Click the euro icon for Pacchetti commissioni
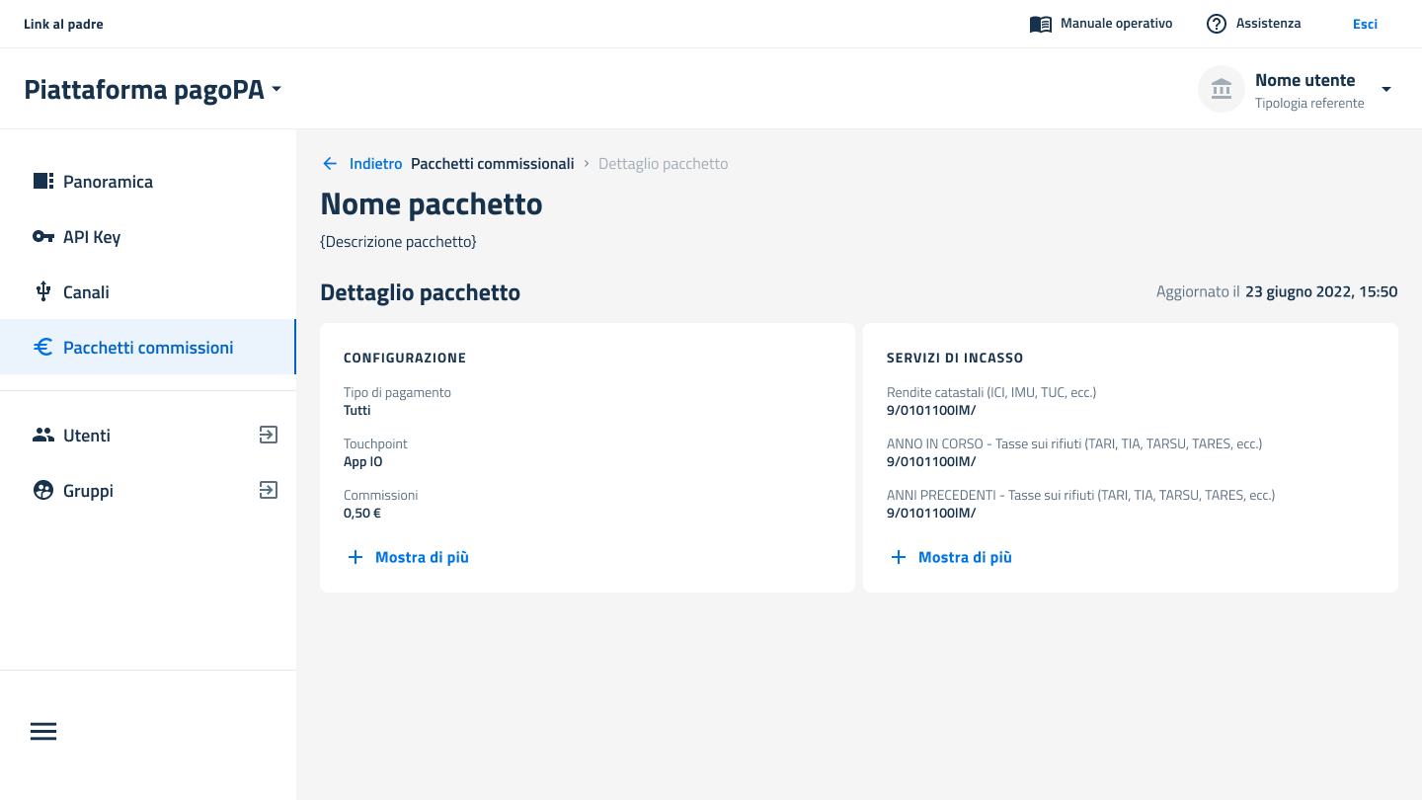1422x800 pixels. pos(43,348)
